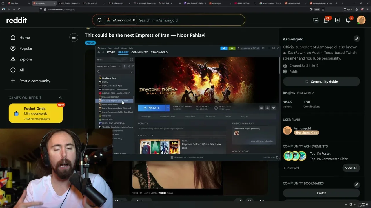
Task: Edit the Asmongold community description pencil icon
Action: pos(357,38)
